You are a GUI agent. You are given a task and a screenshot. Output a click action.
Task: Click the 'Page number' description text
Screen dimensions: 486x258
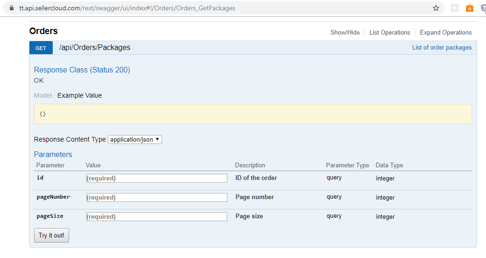254,197
